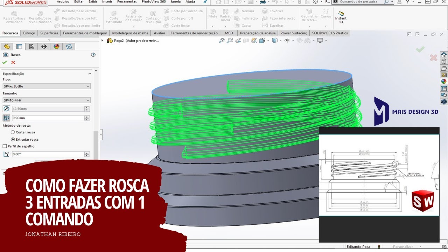Open the Display Style cube icon
448x252 pixels.
(x=275, y=41)
